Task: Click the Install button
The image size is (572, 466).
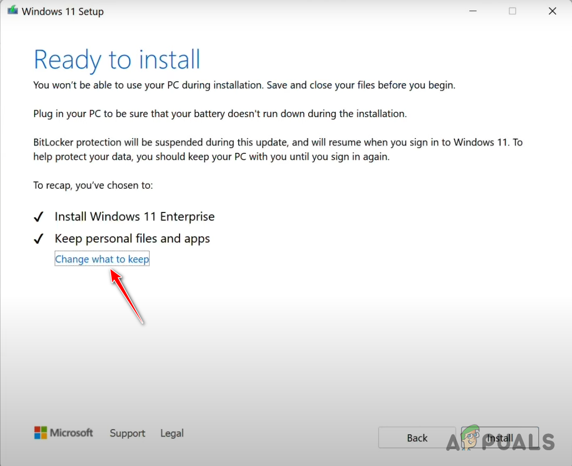Action: point(500,438)
